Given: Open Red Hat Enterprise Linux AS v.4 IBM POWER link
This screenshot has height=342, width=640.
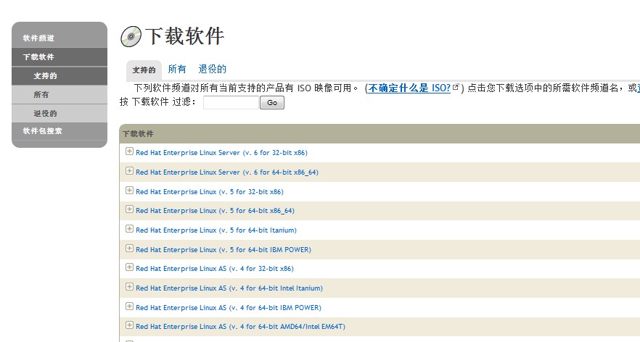Looking at the screenshot, I should click(x=229, y=308).
